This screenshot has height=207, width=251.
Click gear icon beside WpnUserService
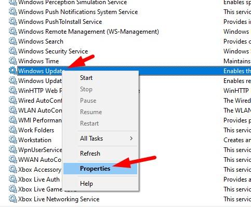(x=12, y=150)
